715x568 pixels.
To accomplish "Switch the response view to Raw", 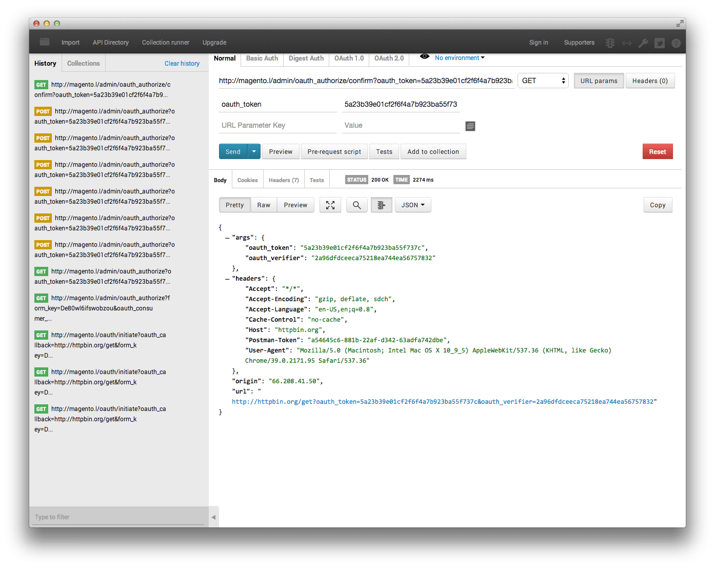I will click(x=263, y=205).
